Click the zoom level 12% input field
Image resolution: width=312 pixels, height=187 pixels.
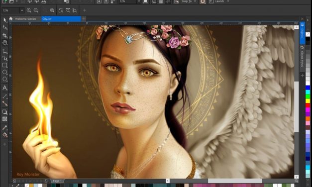11,10
